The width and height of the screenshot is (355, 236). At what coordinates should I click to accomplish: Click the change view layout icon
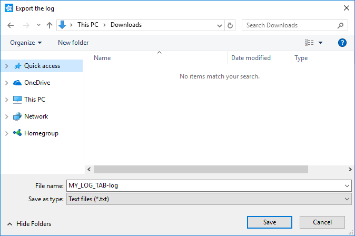click(x=310, y=43)
